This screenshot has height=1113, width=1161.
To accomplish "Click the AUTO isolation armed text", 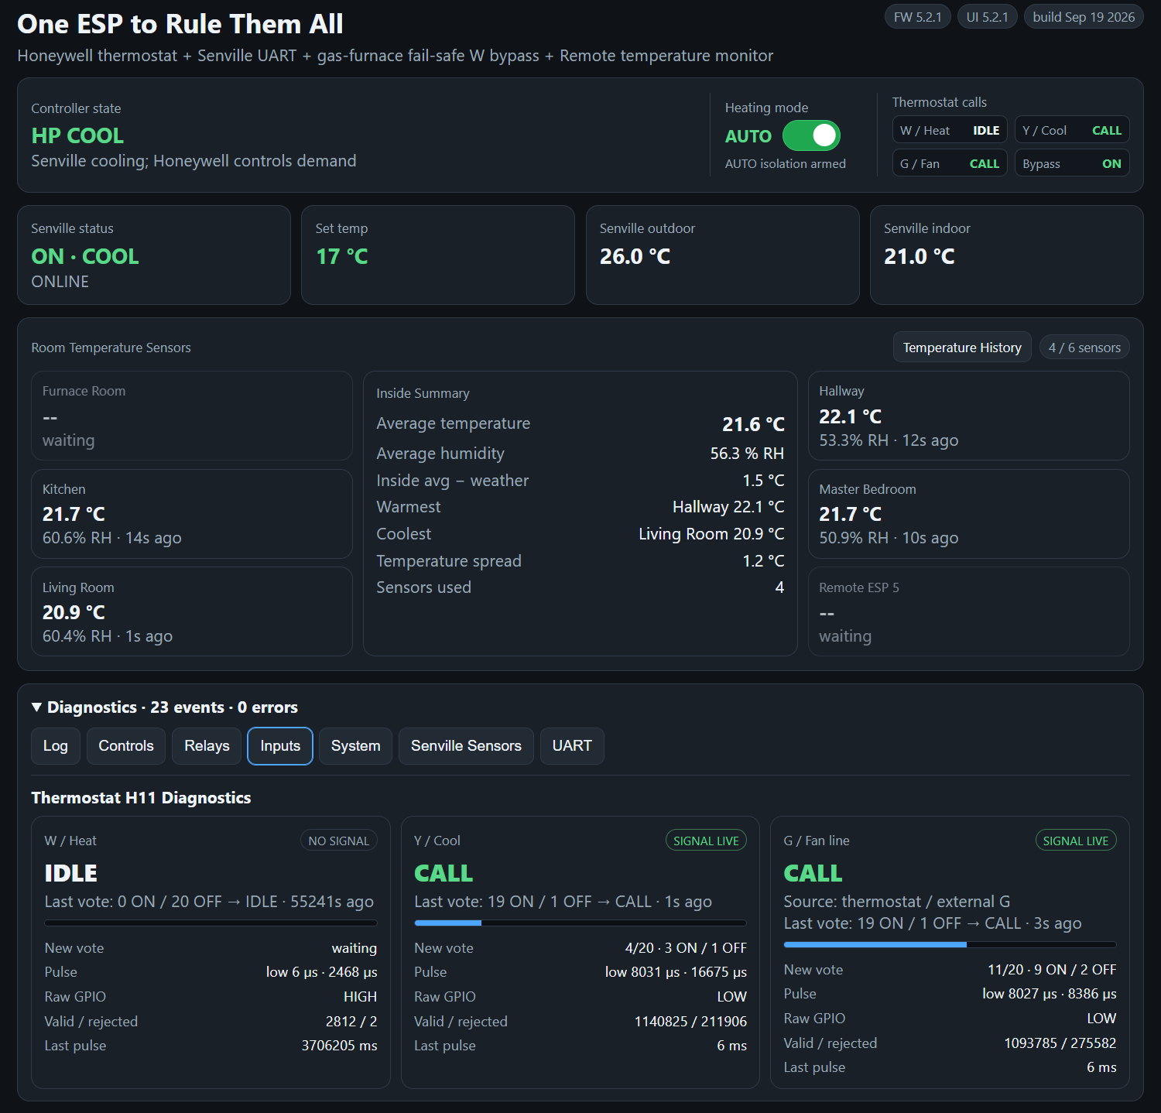I will [786, 164].
